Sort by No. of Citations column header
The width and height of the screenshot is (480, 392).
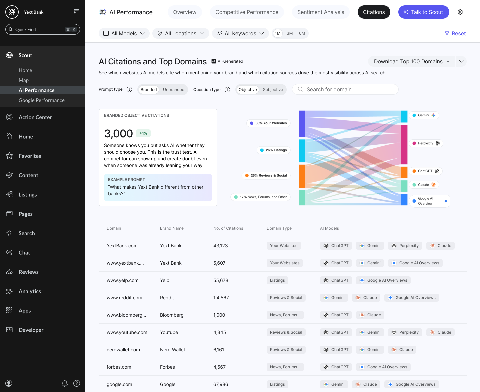(x=228, y=228)
